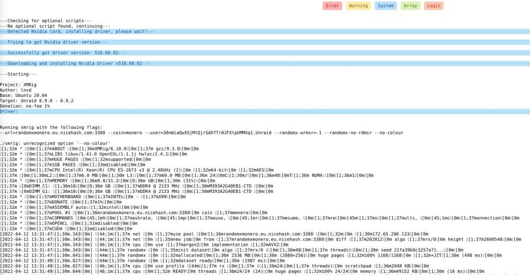Click the CUDA disabled log line
This screenshot has height=275, width=530.
[x=66, y=229]
